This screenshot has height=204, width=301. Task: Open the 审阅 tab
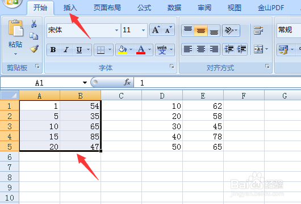point(204,8)
